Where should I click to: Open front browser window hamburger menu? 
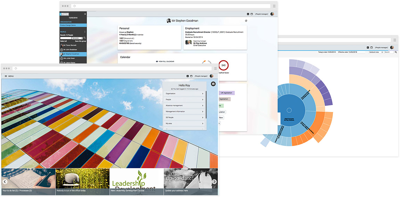pyautogui.click(x=215, y=68)
